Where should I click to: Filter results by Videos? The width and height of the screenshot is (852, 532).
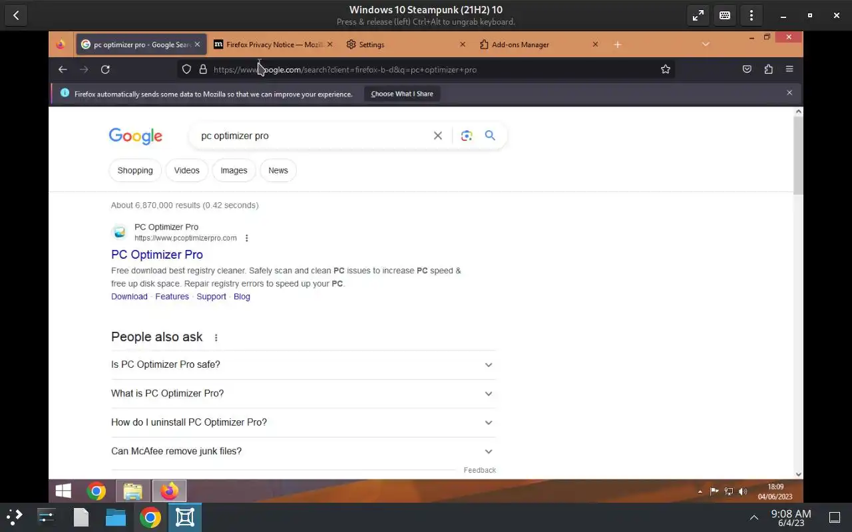pos(186,170)
